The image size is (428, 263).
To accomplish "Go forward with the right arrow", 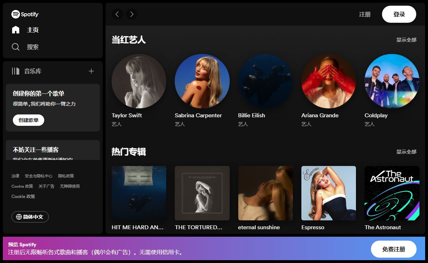I will [x=132, y=14].
